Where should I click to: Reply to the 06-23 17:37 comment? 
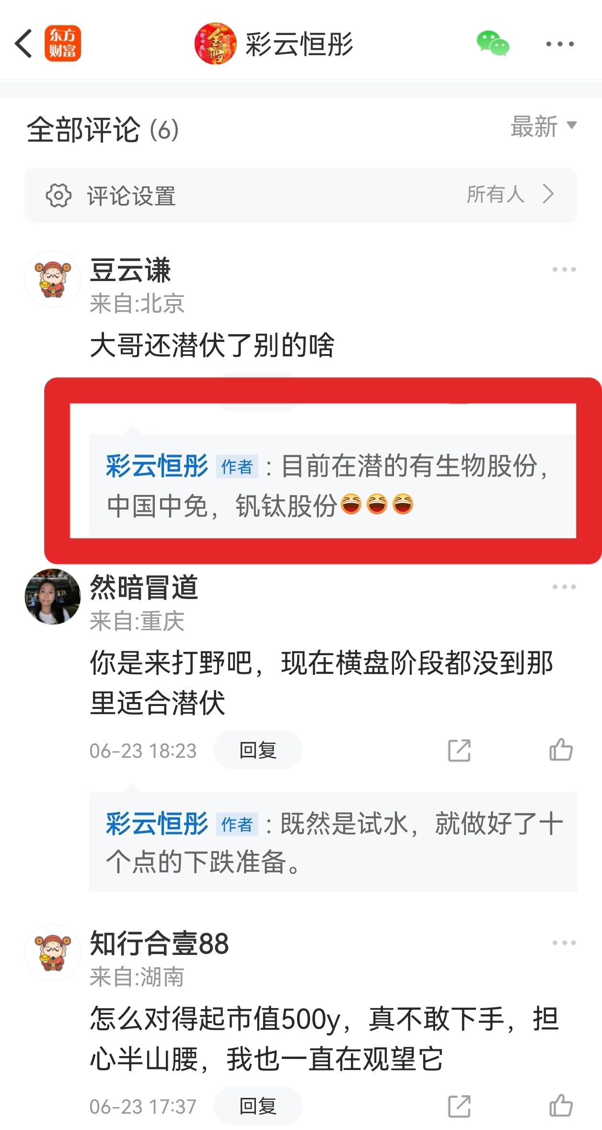point(258,1106)
